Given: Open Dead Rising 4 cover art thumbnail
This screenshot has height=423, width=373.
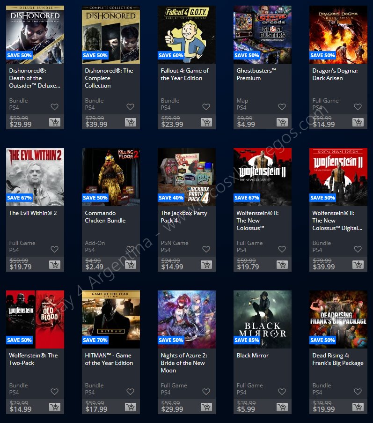Looking at the screenshot, I should tap(338, 319).
